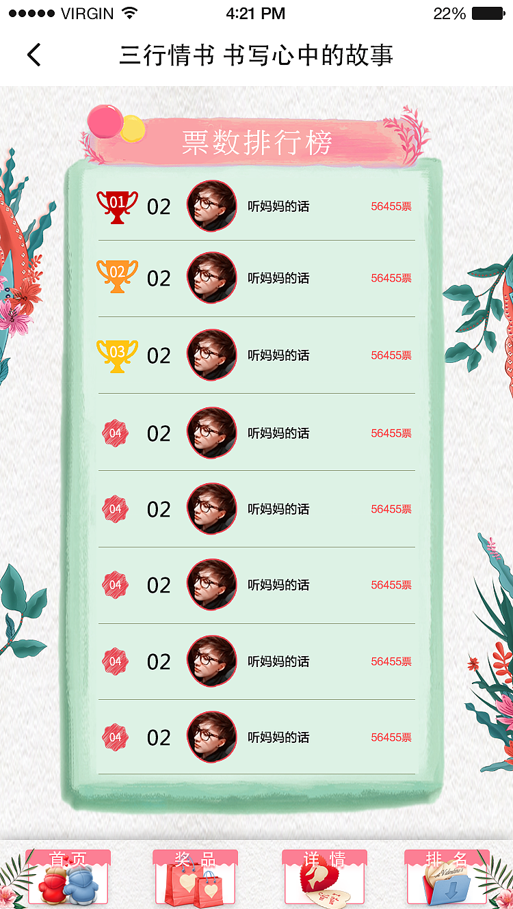
Task: Open avatar in 03 trophy row
Action: point(212,355)
